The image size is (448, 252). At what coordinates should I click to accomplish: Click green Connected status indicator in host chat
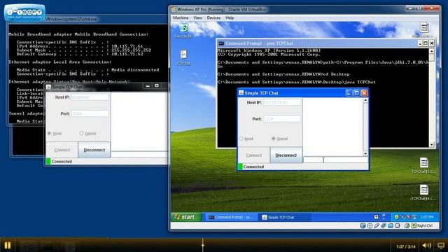(x=48, y=162)
